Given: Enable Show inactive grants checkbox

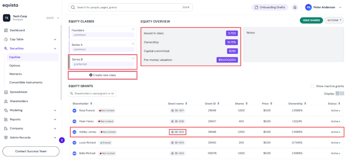Looking at the screenshot, I should [313, 86].
